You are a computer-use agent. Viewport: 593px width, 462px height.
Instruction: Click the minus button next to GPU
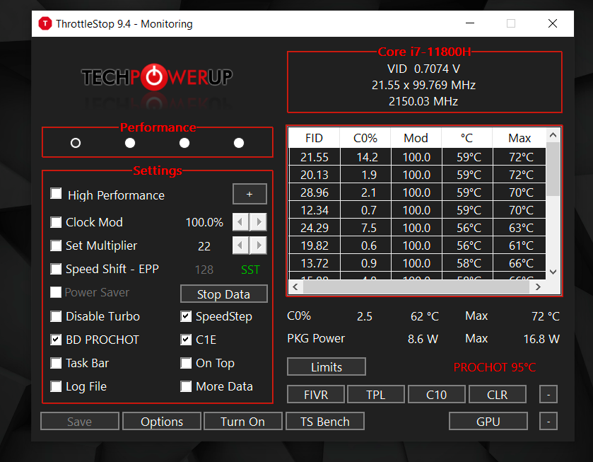pos(548,421)
